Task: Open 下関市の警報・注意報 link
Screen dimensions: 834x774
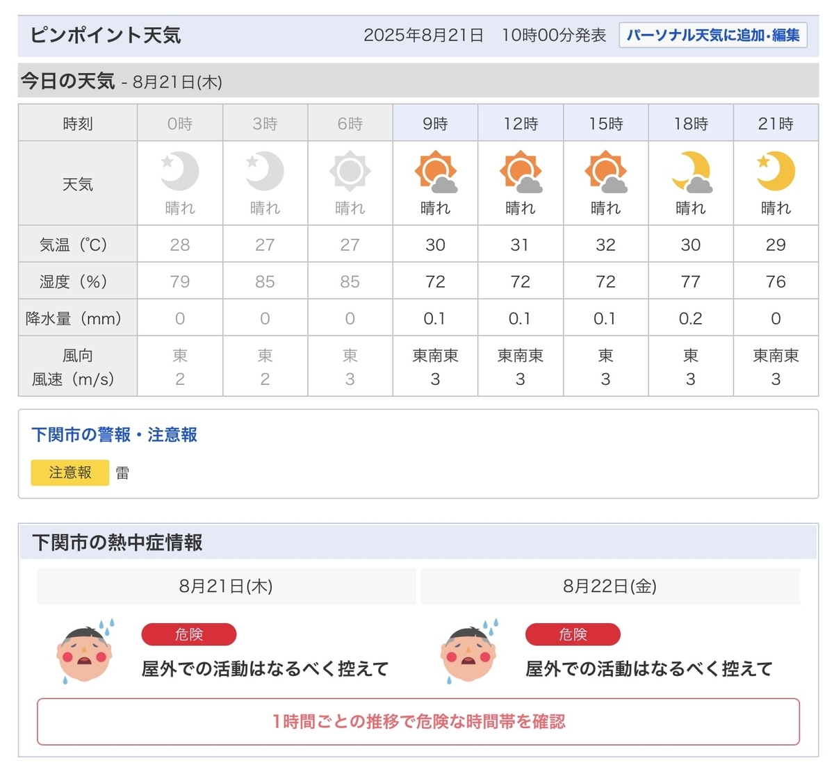Action: point(115,435)
